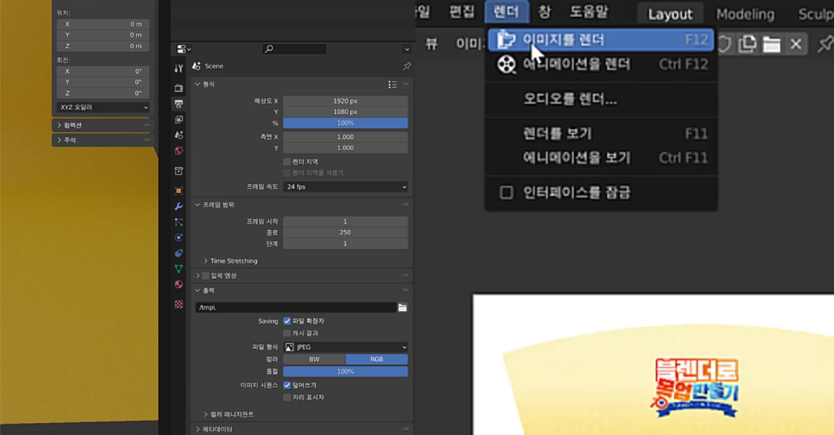The width and height of the screenshot is (834, 435).
Task: Open the Object Constraints tab
Action: tap(179, 253)
